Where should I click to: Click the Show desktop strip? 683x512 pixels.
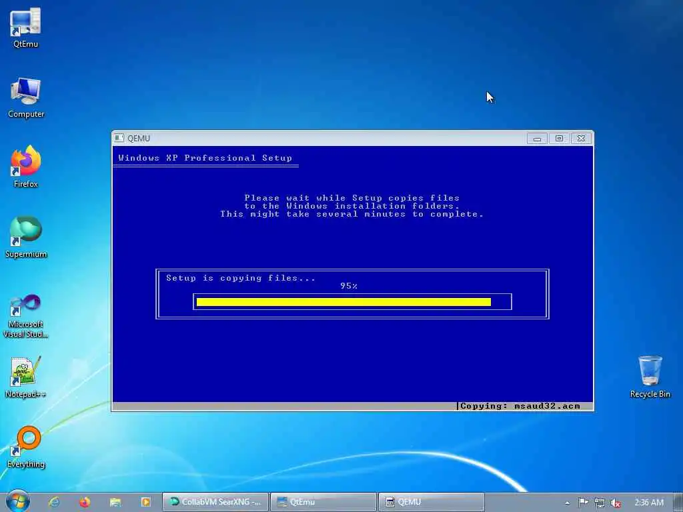pyautogui.click(x=678, y=502)
